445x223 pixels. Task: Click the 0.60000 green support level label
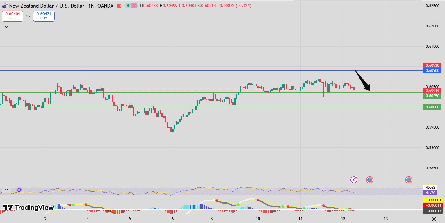432,107
